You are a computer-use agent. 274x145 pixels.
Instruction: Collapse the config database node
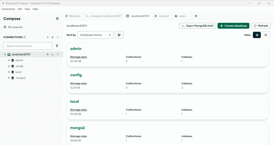(9, 66)
